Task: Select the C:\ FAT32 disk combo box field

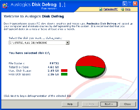Action: pyautogui.click(x=39, y=43)
